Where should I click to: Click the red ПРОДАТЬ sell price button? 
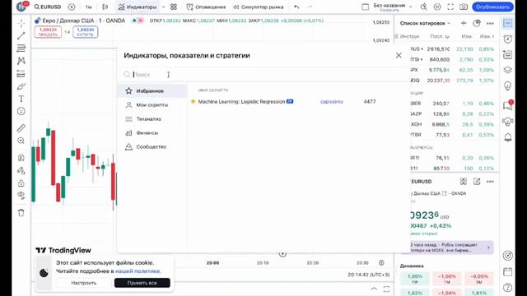pos(48,32)
